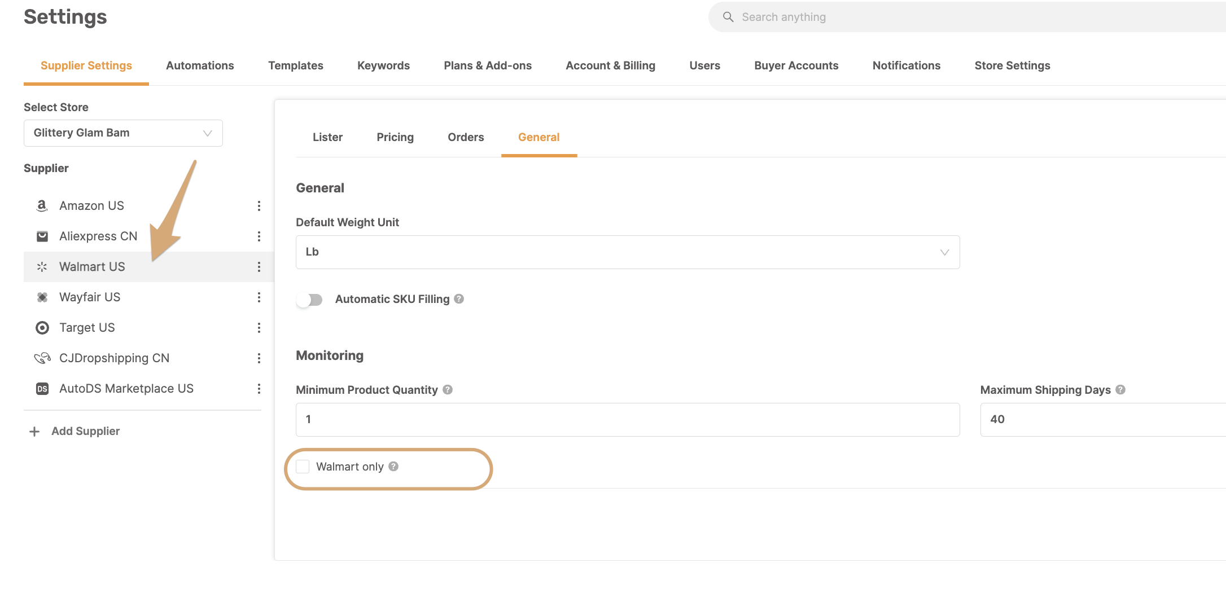
Task: Click the Wayfair US logo icon
Action: 42,297
